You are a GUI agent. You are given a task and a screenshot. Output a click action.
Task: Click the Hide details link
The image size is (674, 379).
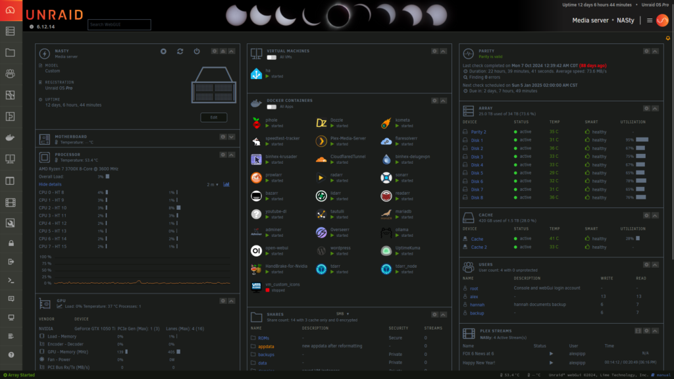pyautogui.click(x=50, y=184)
